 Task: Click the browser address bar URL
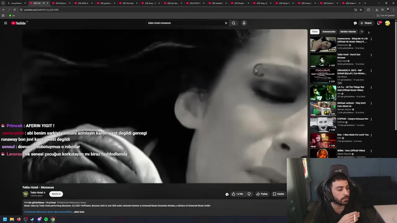point(41,10)
